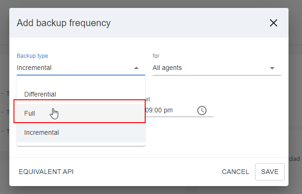Open the All agents selection field
This screenshot has width=302, height=194.
209,68
